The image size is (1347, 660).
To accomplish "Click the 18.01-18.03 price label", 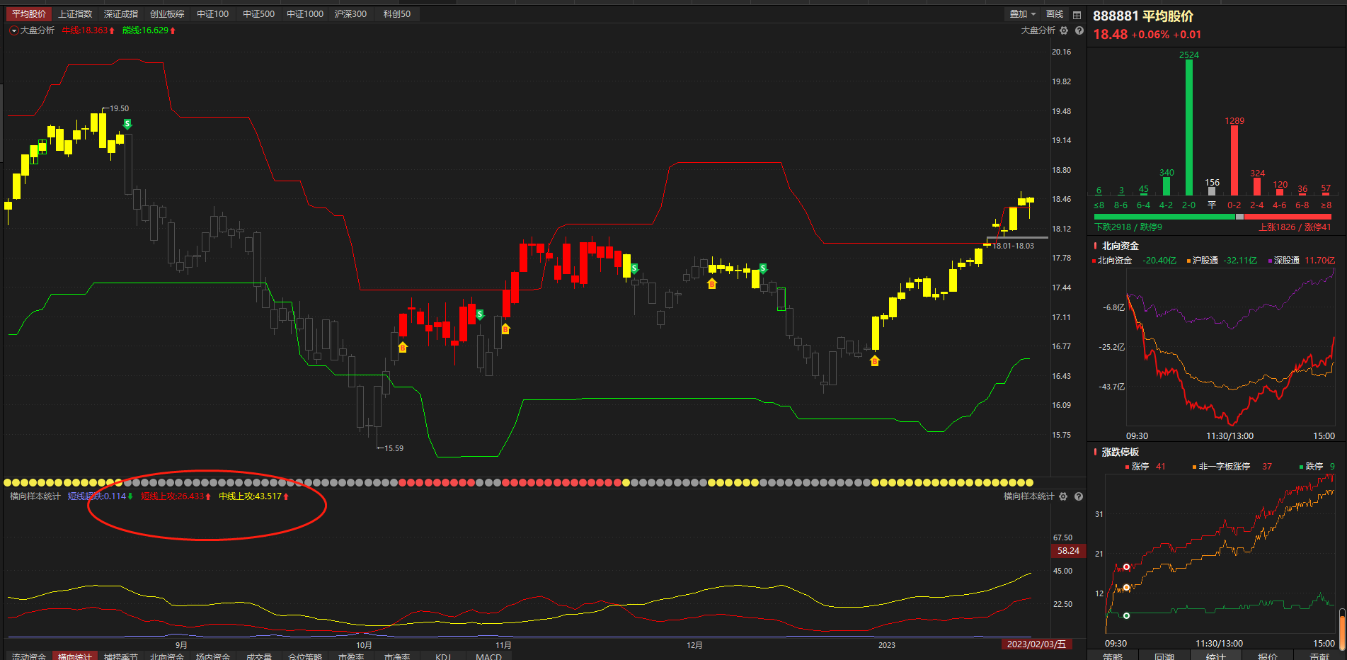I will coord(1013,246).
